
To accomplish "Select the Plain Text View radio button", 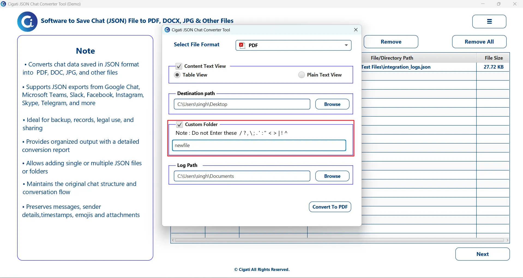I will 301,75.
